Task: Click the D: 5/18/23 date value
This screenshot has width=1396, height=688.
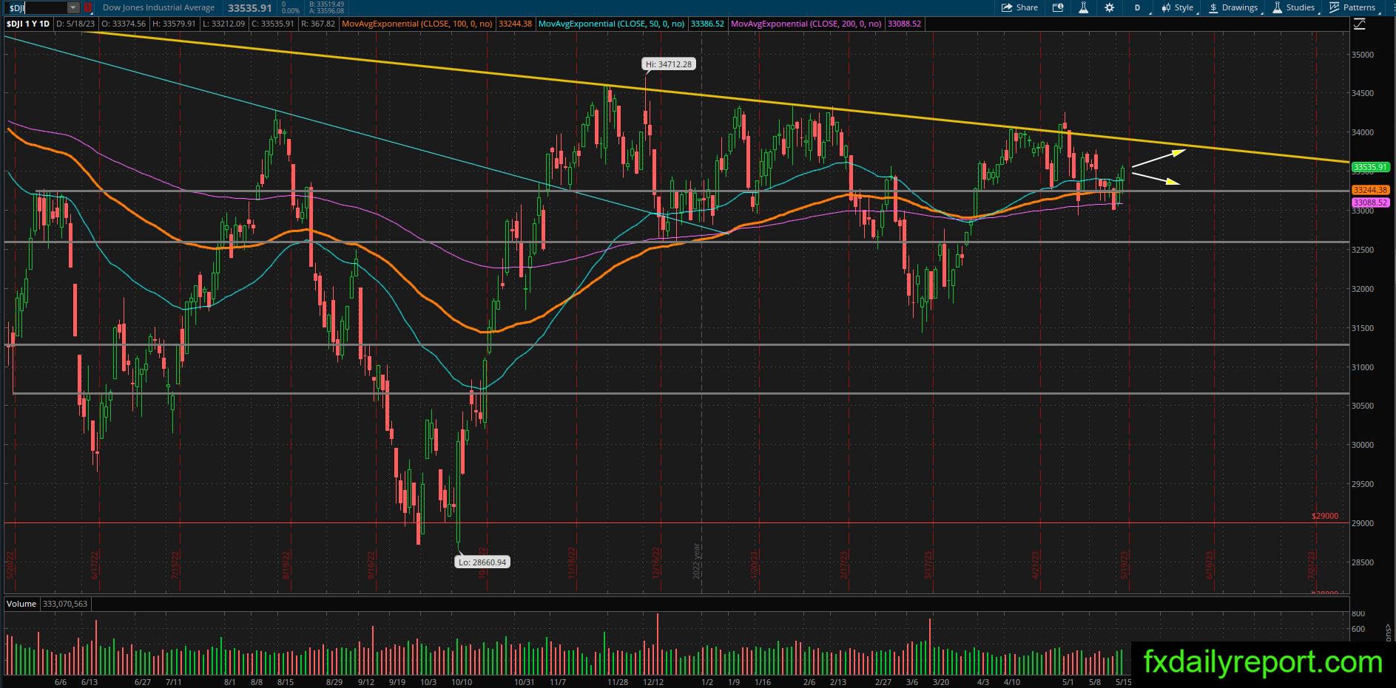Action: coord(75,24)
